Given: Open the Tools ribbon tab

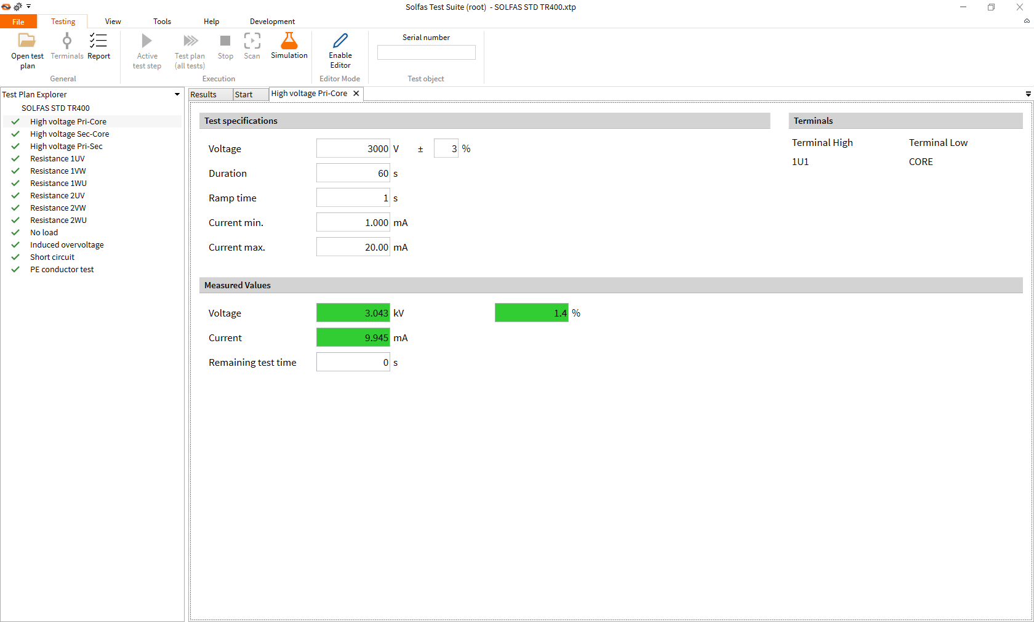Looking at the screenshot, I should coord(162,22).
